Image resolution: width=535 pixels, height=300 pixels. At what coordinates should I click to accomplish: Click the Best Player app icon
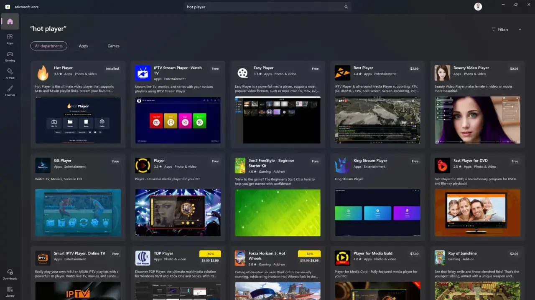pos(342,73)
